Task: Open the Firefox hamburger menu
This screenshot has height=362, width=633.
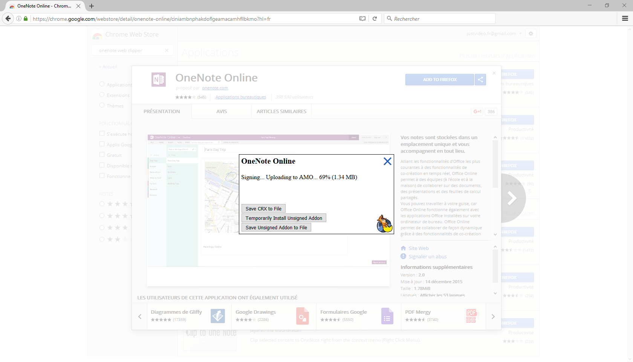Action: 625,18
